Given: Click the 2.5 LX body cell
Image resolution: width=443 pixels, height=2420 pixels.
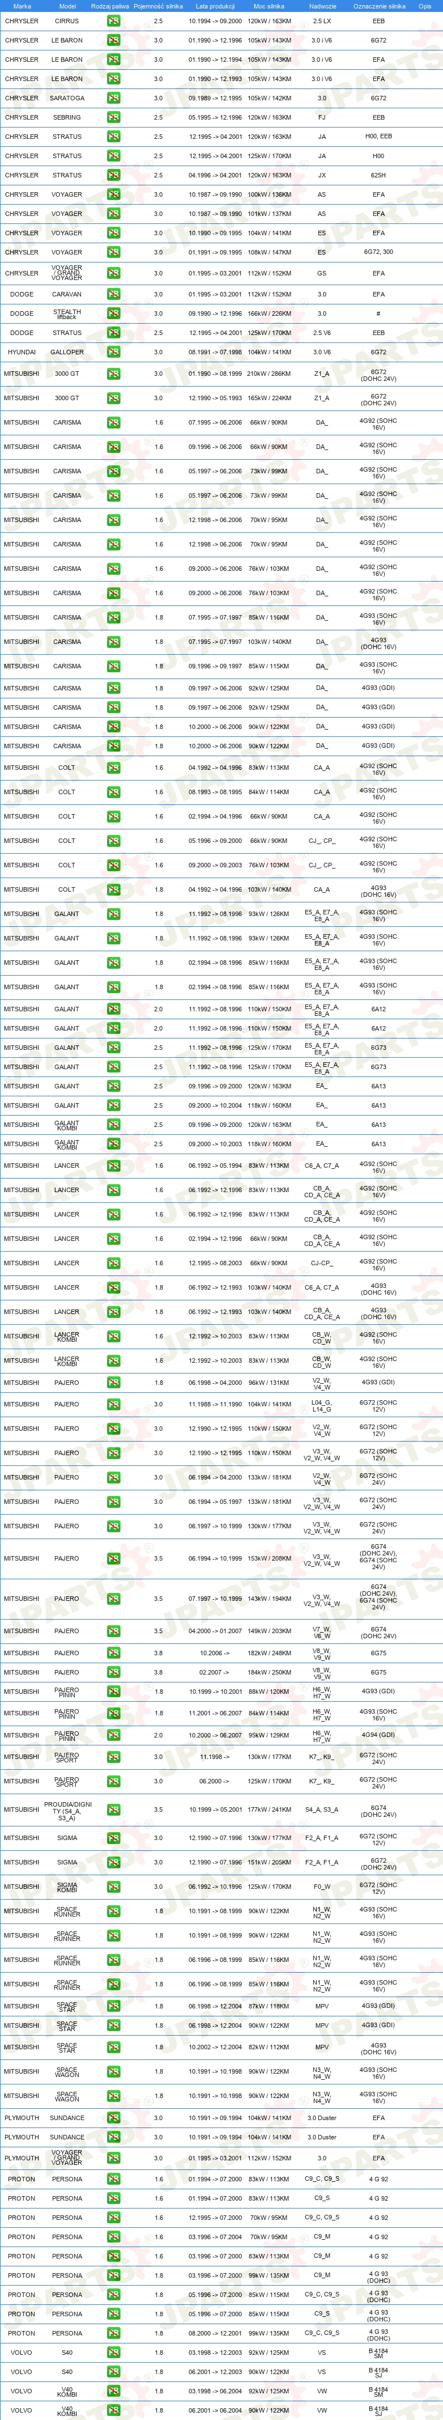Looking at the screenshot, I should 322,20.
